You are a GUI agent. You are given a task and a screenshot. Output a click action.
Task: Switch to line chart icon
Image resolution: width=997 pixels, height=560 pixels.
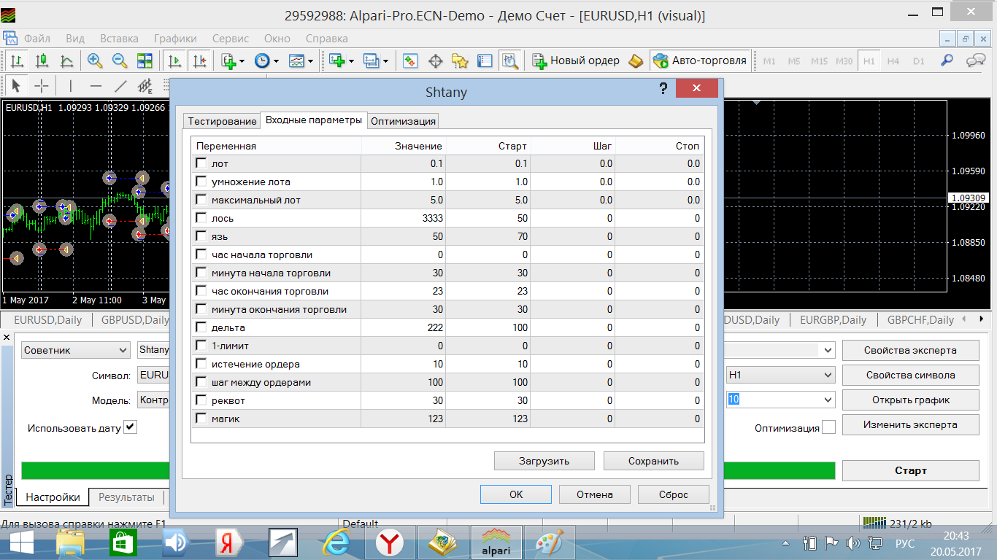pyautogui.click(x=66, y=61)
